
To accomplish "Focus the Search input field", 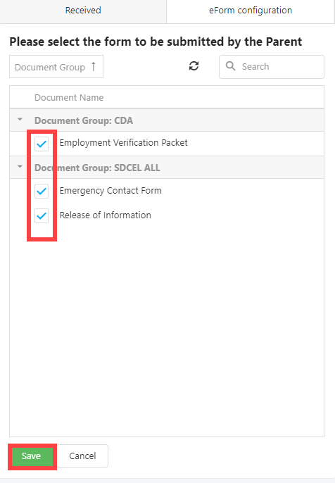I will 272,66.
